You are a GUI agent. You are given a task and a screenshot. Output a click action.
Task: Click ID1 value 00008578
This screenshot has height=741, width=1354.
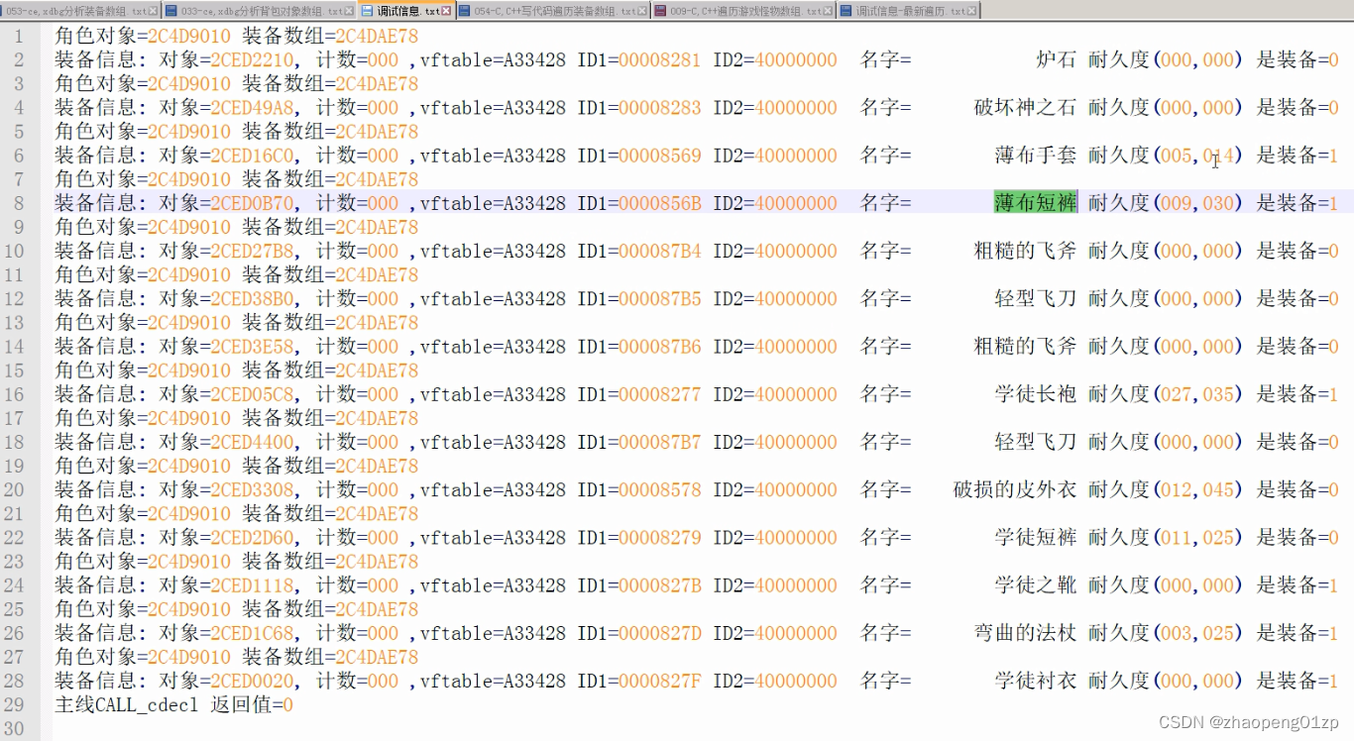(659, 489)
